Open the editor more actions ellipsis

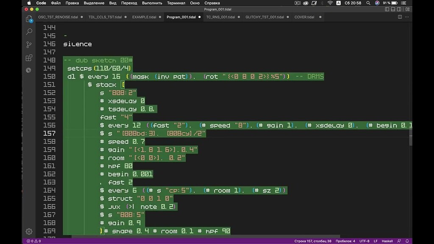pyautogui.click(x=407, y=17)
